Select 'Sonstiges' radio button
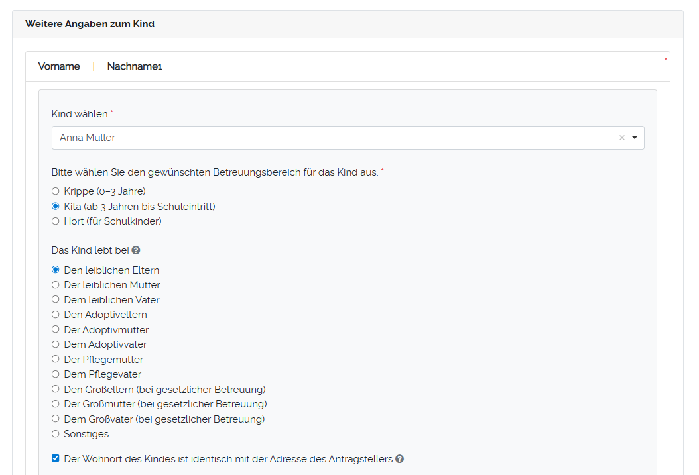Image resolution: width=699 pixels, height=475 pixels. pyautogui.click(x=56, y=434)
